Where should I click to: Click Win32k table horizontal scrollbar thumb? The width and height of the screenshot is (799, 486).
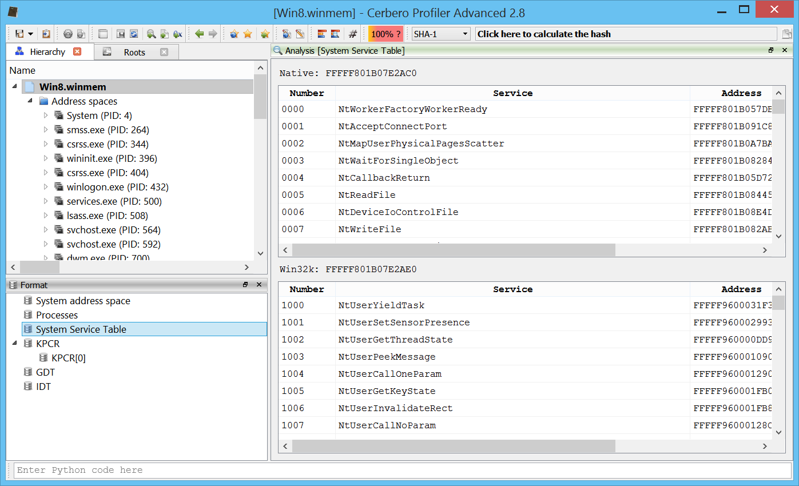coord(454,446)
